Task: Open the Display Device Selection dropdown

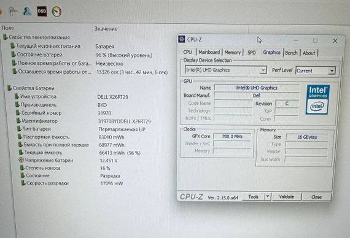Action: [226, 70]
